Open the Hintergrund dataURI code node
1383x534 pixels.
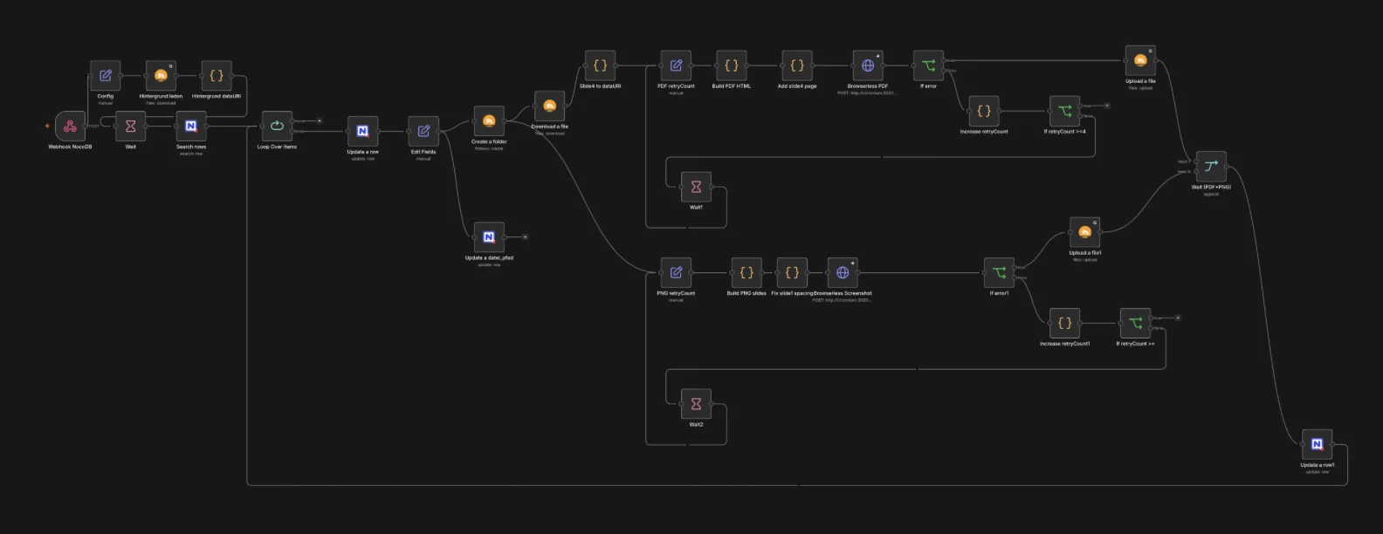217,76
